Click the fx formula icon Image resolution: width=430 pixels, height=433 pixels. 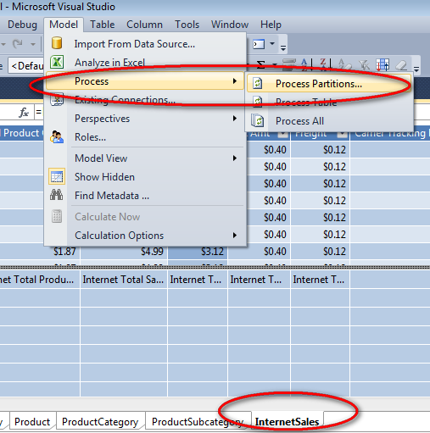point(24,113)
